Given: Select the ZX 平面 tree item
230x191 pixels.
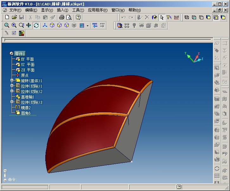Looking at the screenshot, I should [x=28, y=70].
